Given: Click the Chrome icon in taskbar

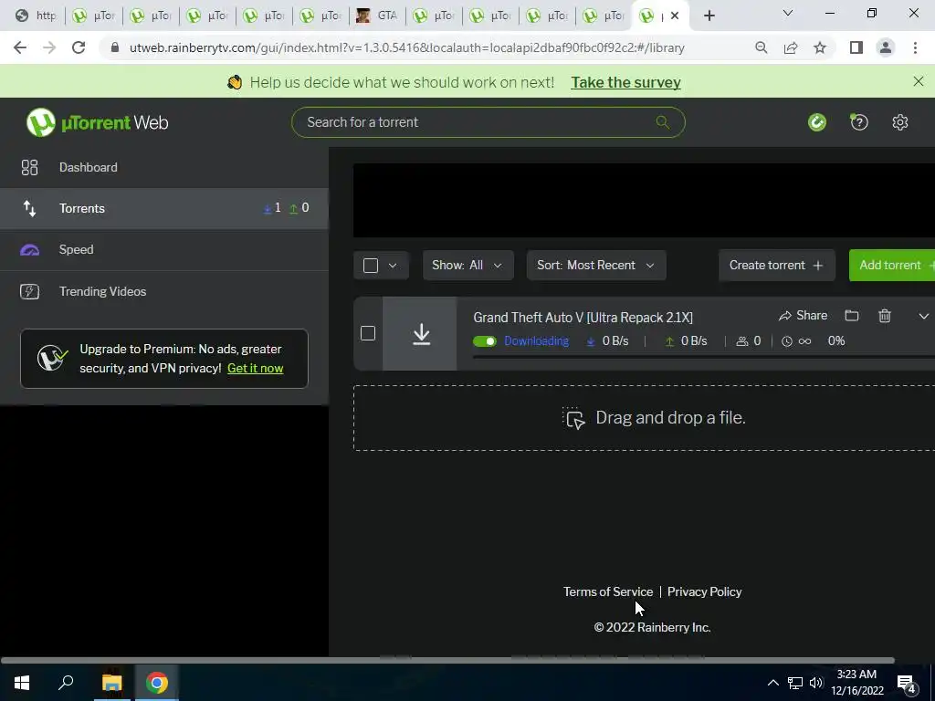Looking at the screenshot, I should pyautogui.click(x=157, y=683).
